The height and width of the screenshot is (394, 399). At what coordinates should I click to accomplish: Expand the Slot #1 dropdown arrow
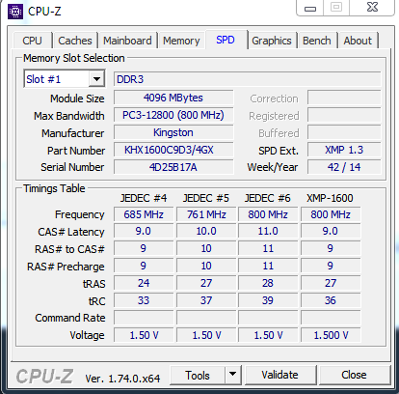pyautogui.click(x=96, y=79)
